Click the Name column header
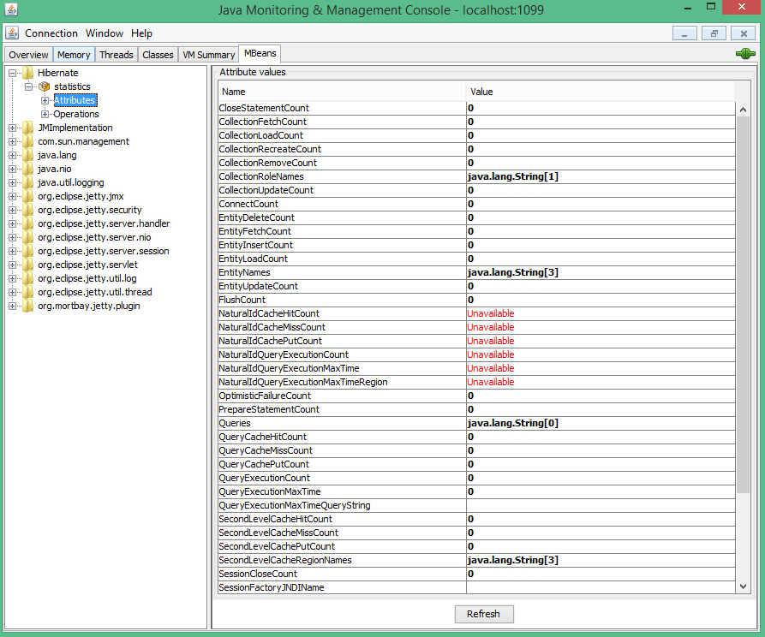 (342, 92)
